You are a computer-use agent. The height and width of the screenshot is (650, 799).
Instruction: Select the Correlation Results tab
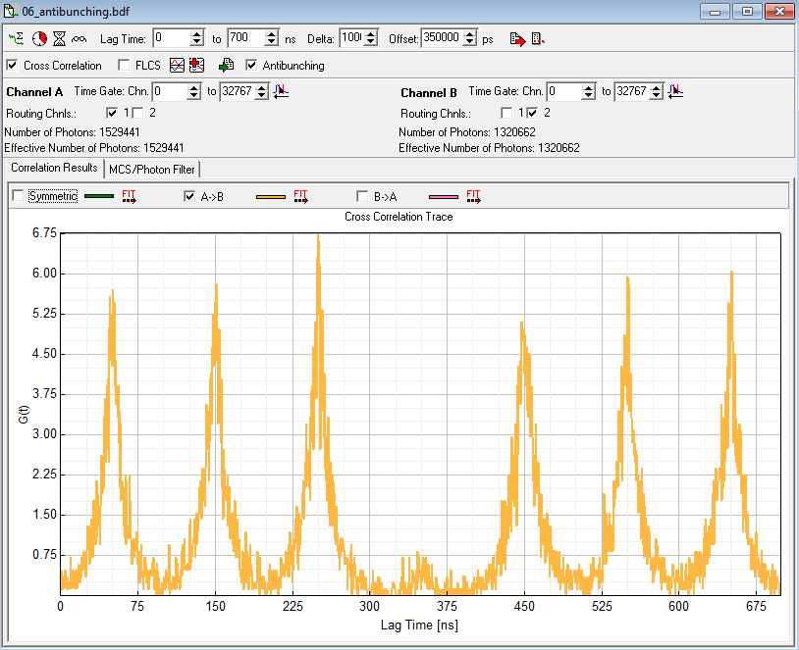coord(54,168)
